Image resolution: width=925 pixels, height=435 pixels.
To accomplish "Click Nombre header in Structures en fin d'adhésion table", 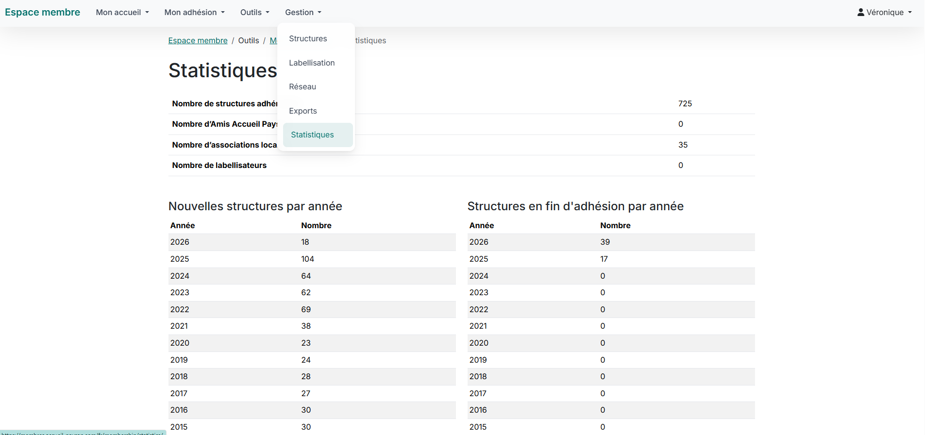I will click(x=615, y=226).
